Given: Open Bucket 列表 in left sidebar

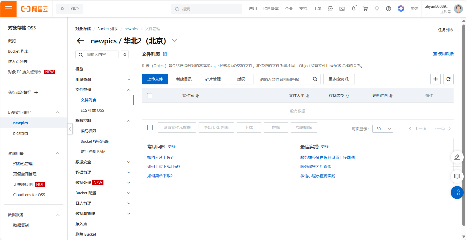Looking at the screenshot, I should pyautogui.click(x=18, y=51).
